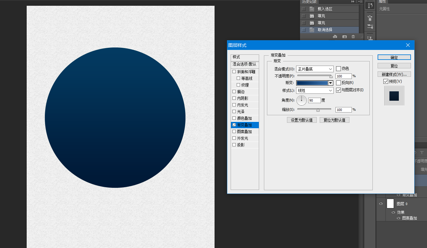This screenshot has height=248, width=427.
Task: Click the 图层 0 layer name
Action: click(x=402, y=204)
